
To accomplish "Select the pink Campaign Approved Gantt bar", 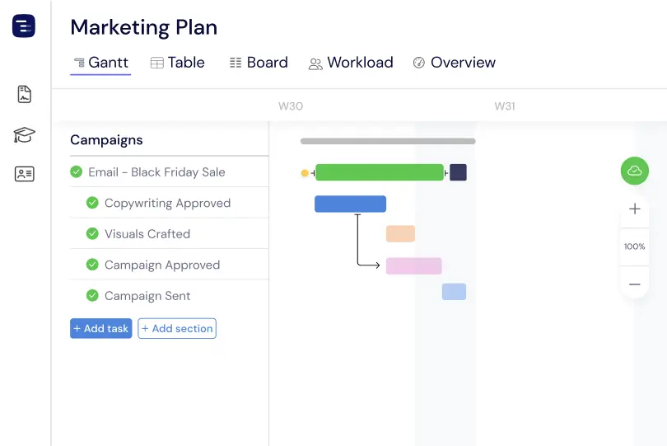I will coord(413,265).
